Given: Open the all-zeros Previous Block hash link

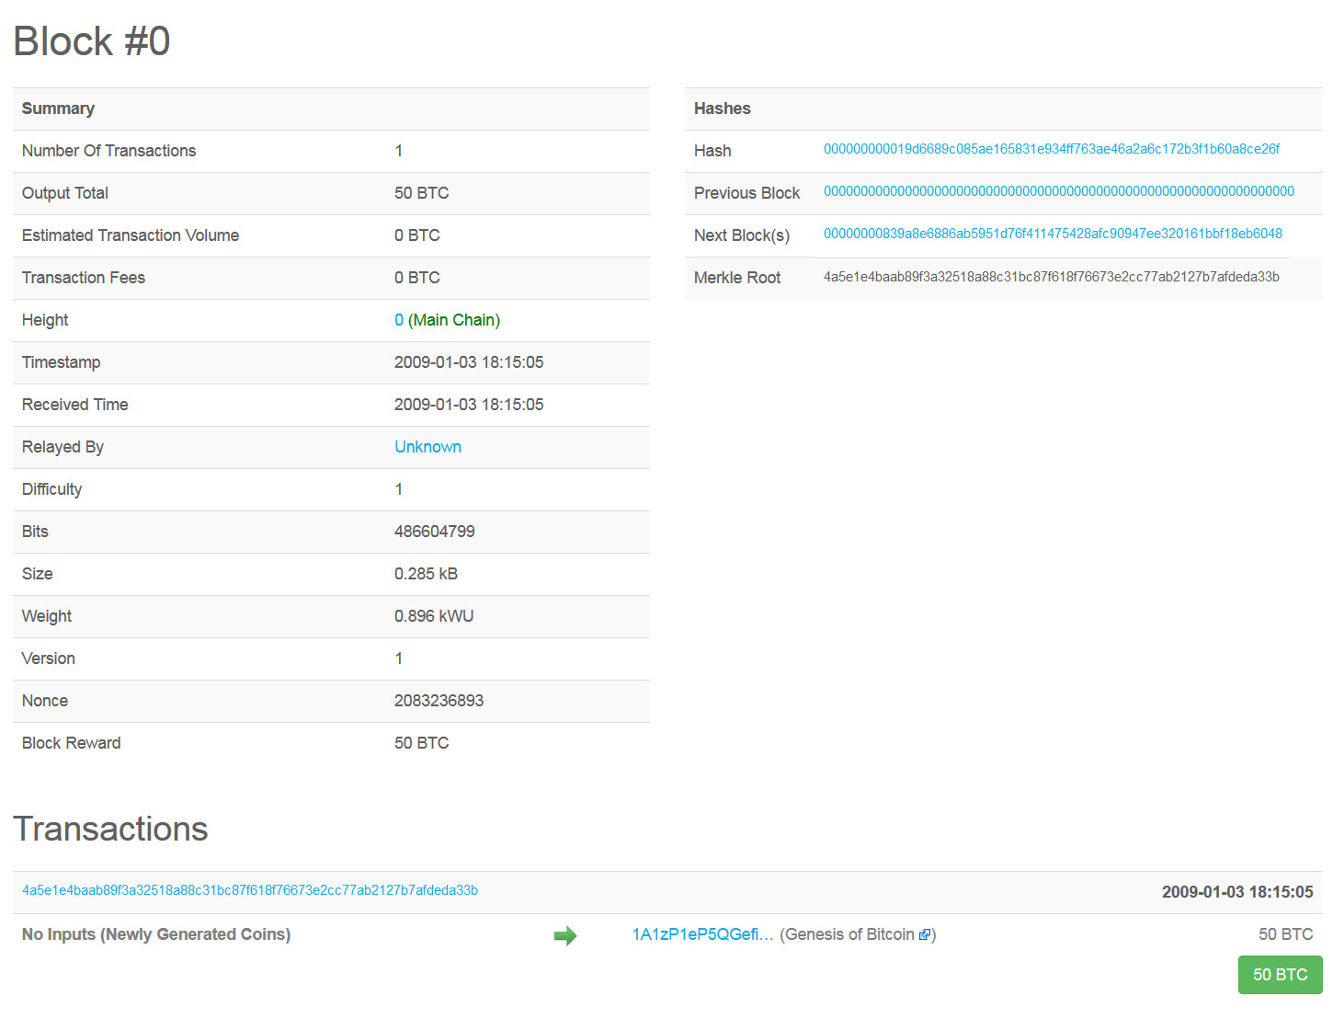Looking at the screenshot, I should [1059, 191].
